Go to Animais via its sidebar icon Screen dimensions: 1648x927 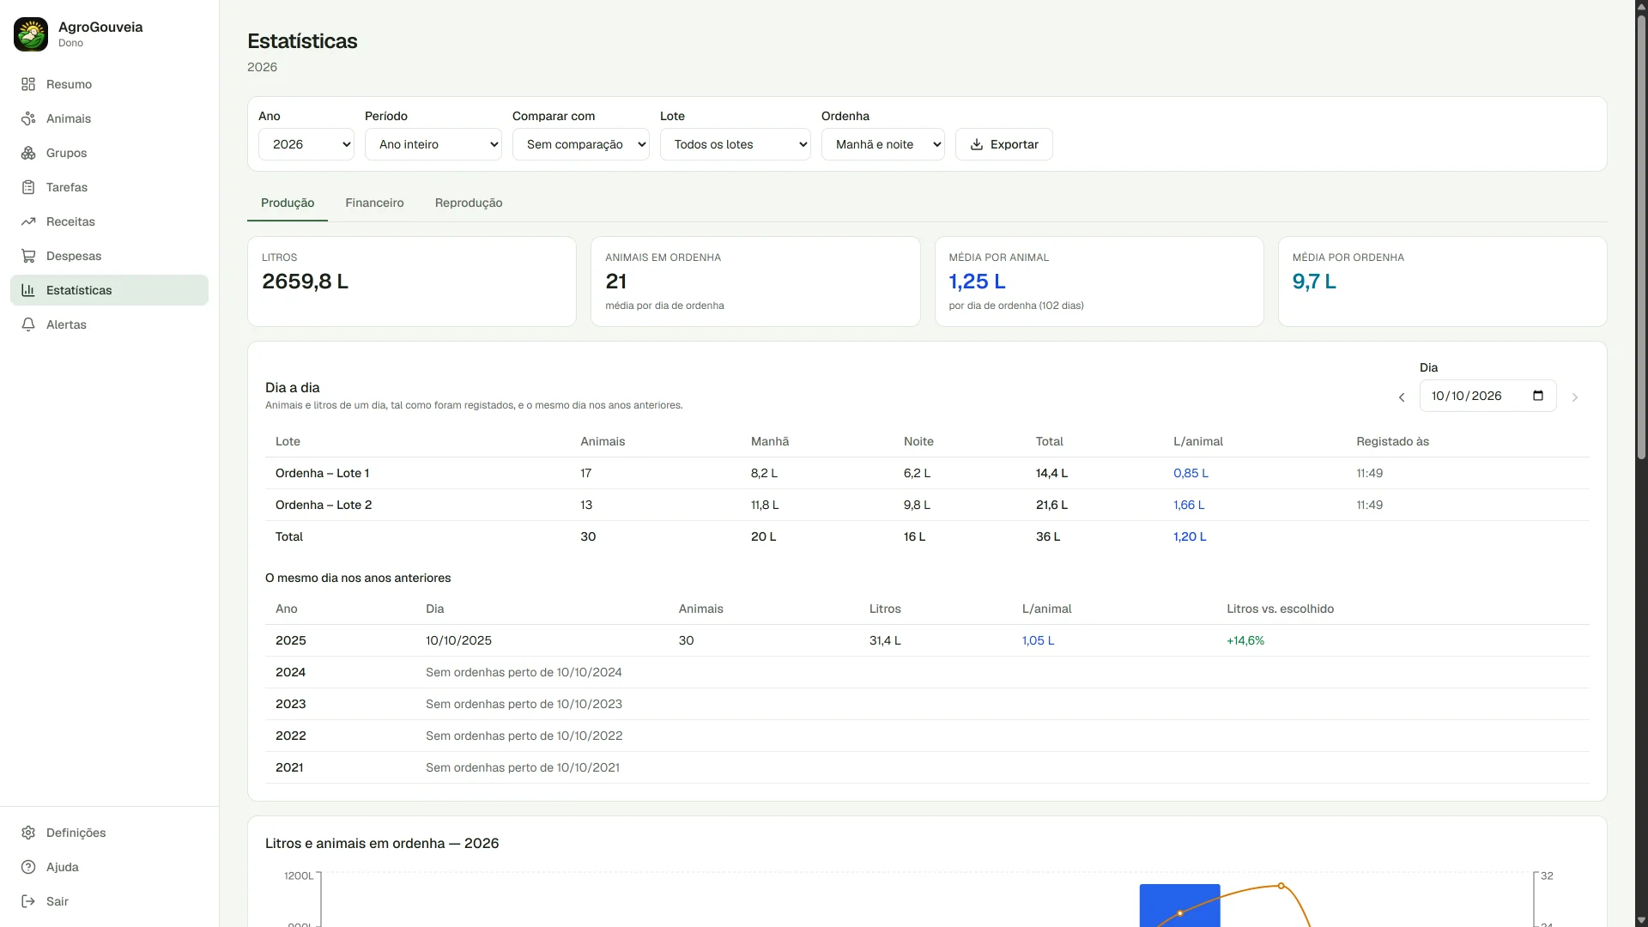28,118
